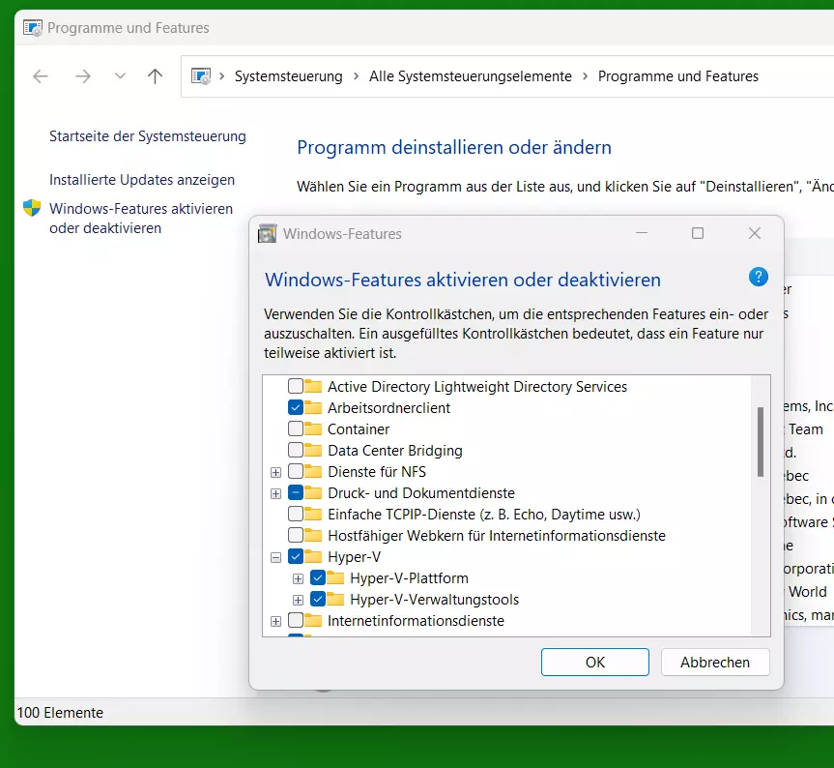Screen dimensions: 834x768
Task: Check the Internetinformationsdienste checkbox
Action: pyautogui.click(x=295, y=620)
